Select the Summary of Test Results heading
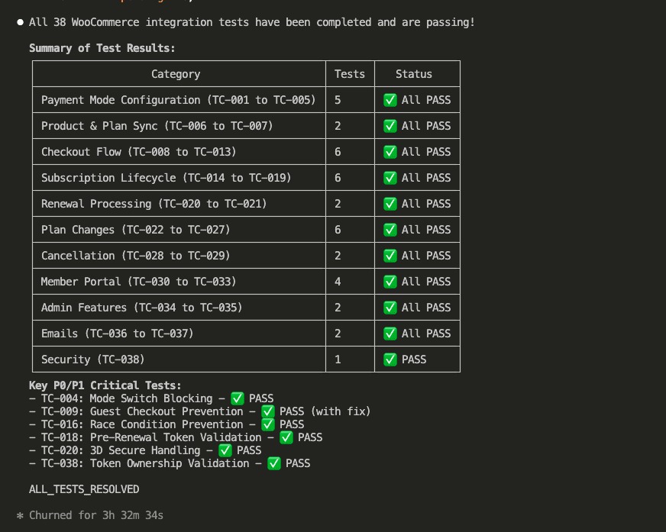 click(104, 47)
